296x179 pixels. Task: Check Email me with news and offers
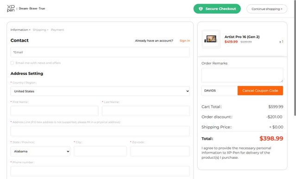click(x=12, y=63)
